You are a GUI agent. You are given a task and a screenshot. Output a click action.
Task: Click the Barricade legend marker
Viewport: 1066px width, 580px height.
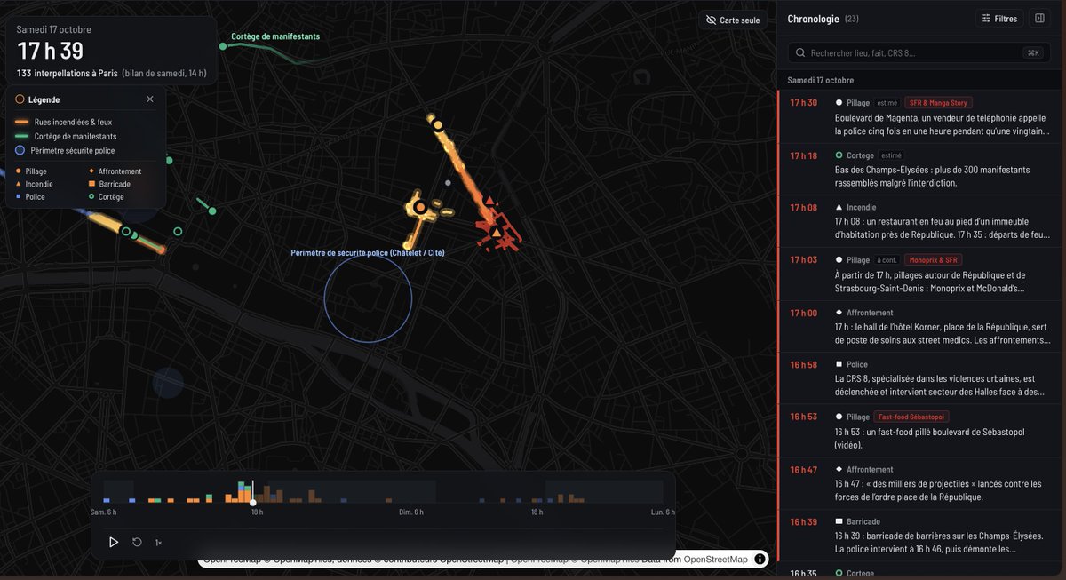tap(91, 184)
